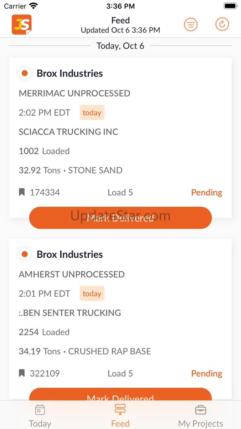
Task: Tap the briefcase My Projects icon
Action: (201, 410)
